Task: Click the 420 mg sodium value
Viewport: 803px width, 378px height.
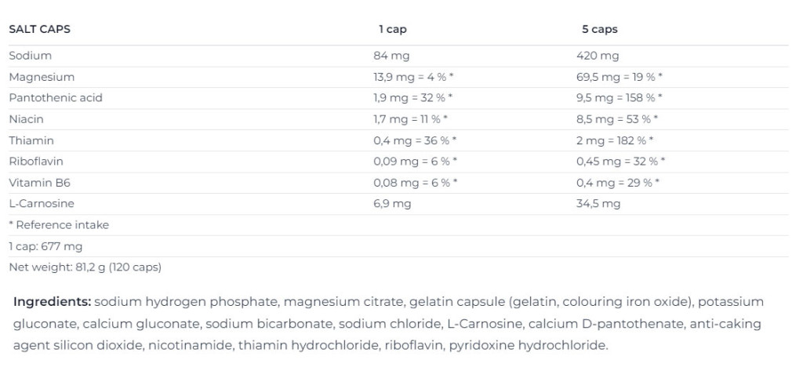Action: 598,56
